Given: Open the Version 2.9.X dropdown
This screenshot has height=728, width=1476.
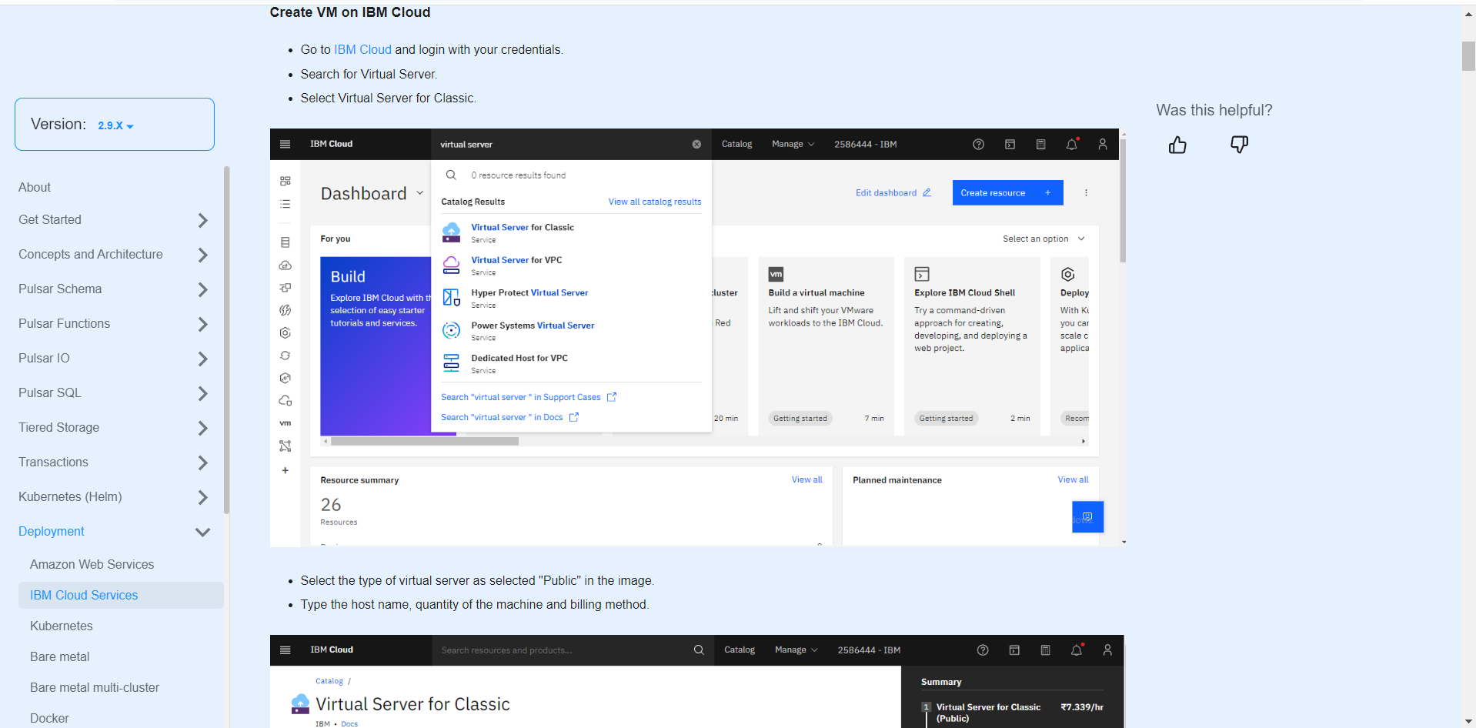Looking at the screenshot, I should (115, 125).
